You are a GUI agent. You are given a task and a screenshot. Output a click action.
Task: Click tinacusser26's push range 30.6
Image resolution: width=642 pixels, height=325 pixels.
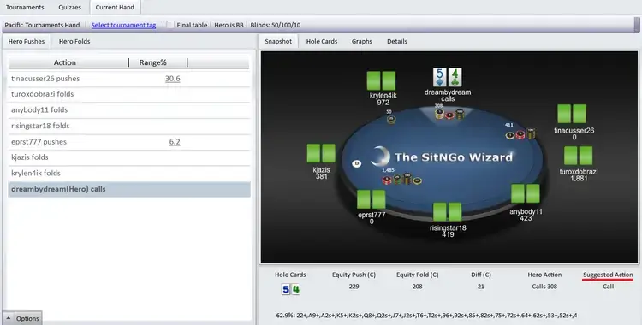pos(172,79)
